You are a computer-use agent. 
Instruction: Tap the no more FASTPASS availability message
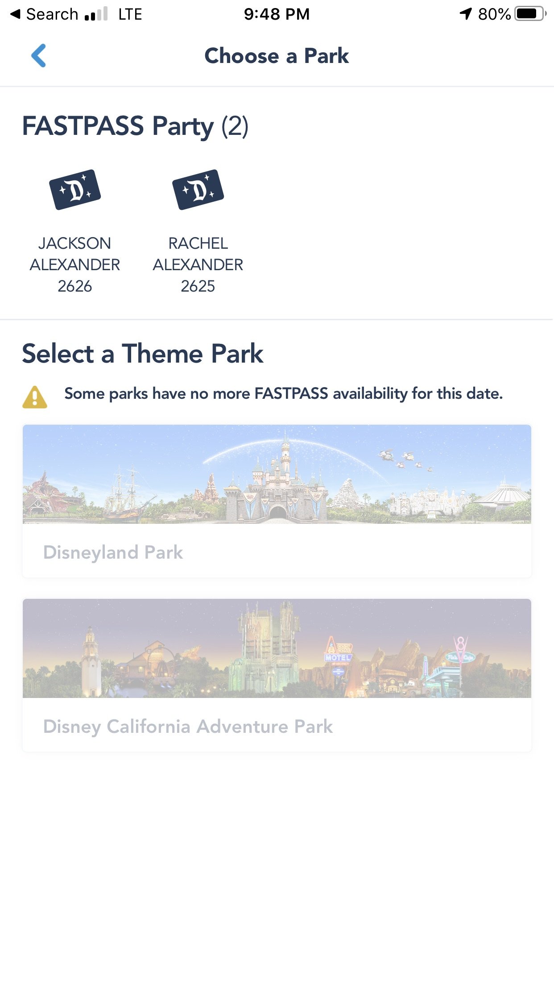(x=284, y=394)
